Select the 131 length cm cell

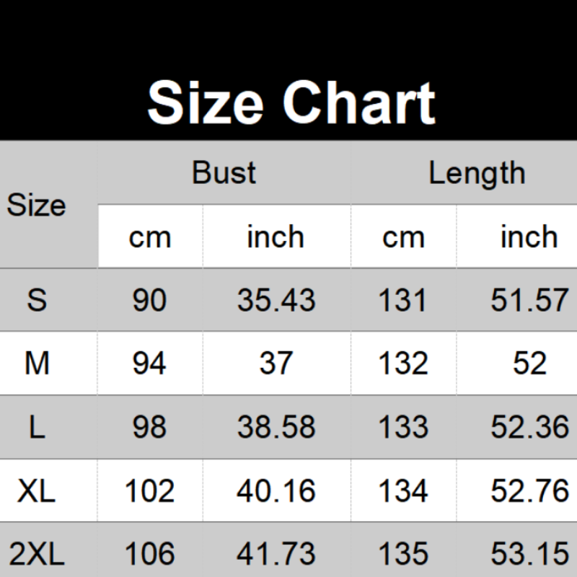click(x=403, y=300)
